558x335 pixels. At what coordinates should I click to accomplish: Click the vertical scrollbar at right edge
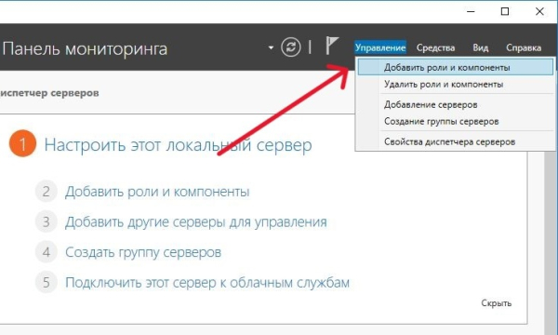click(x=551, y=242)
